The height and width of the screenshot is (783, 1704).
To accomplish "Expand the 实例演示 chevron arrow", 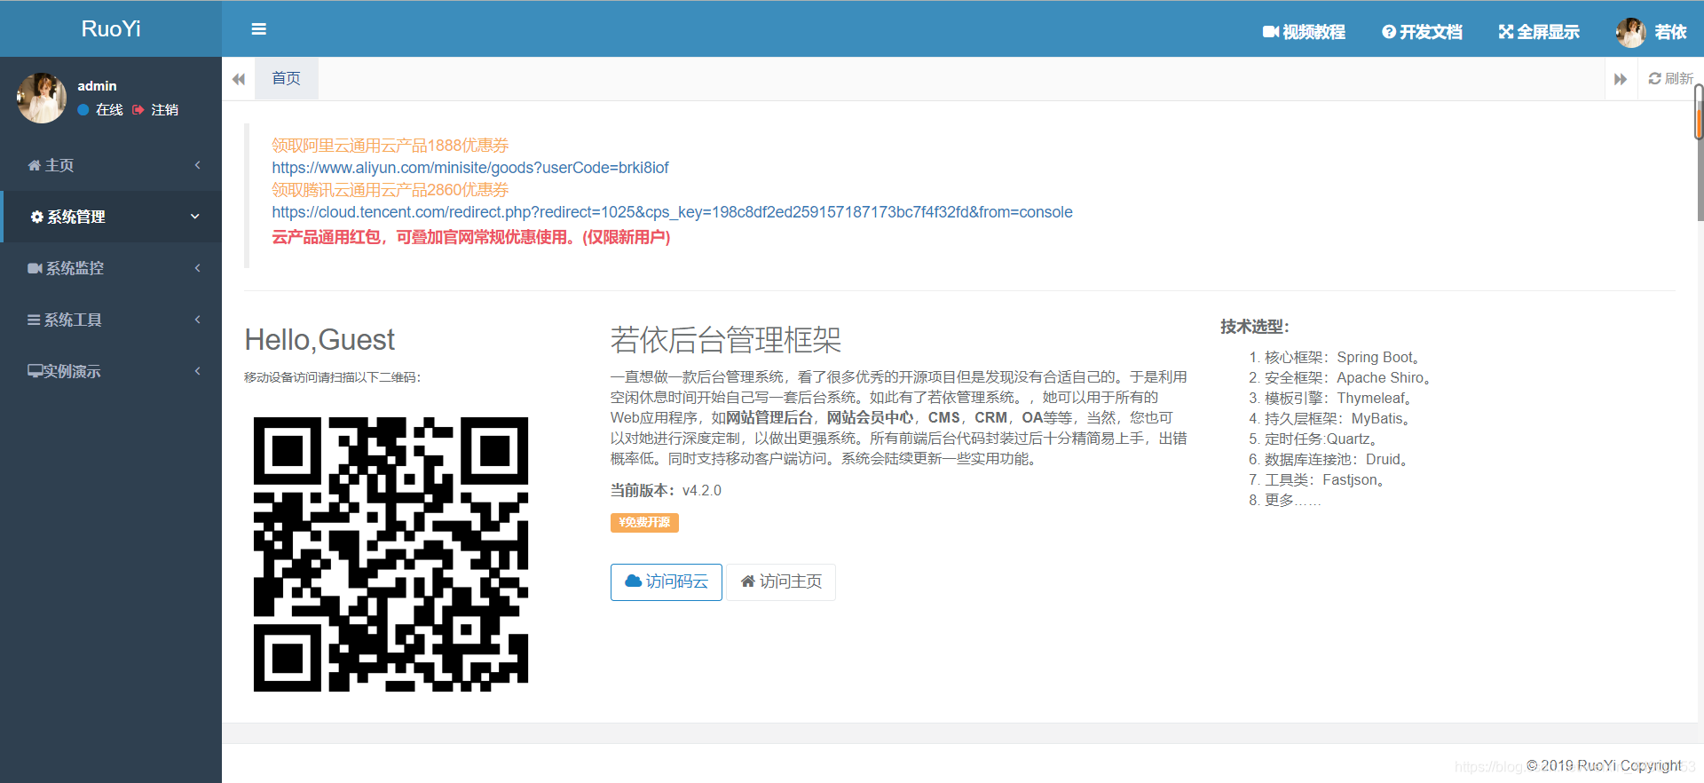I will point(197,371).
